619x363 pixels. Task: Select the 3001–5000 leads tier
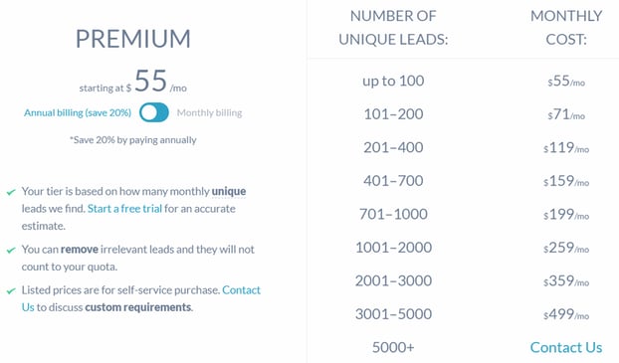pos(393,314)
